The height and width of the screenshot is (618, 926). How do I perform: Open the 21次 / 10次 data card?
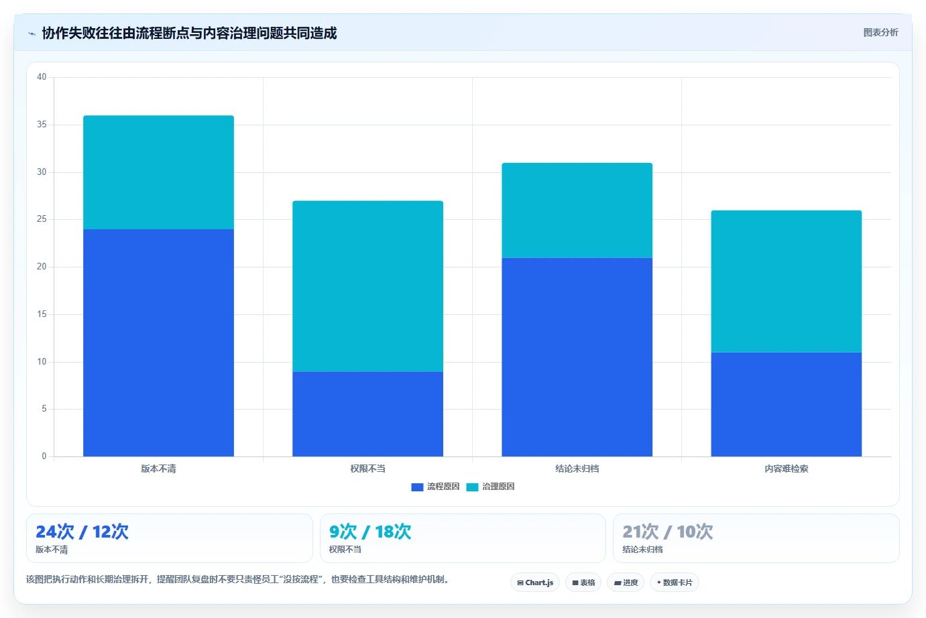756,538
